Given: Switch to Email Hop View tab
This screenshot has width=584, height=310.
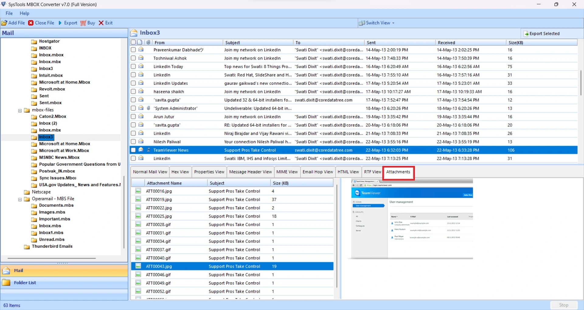Looking at the screenshot, I should 318,172.
